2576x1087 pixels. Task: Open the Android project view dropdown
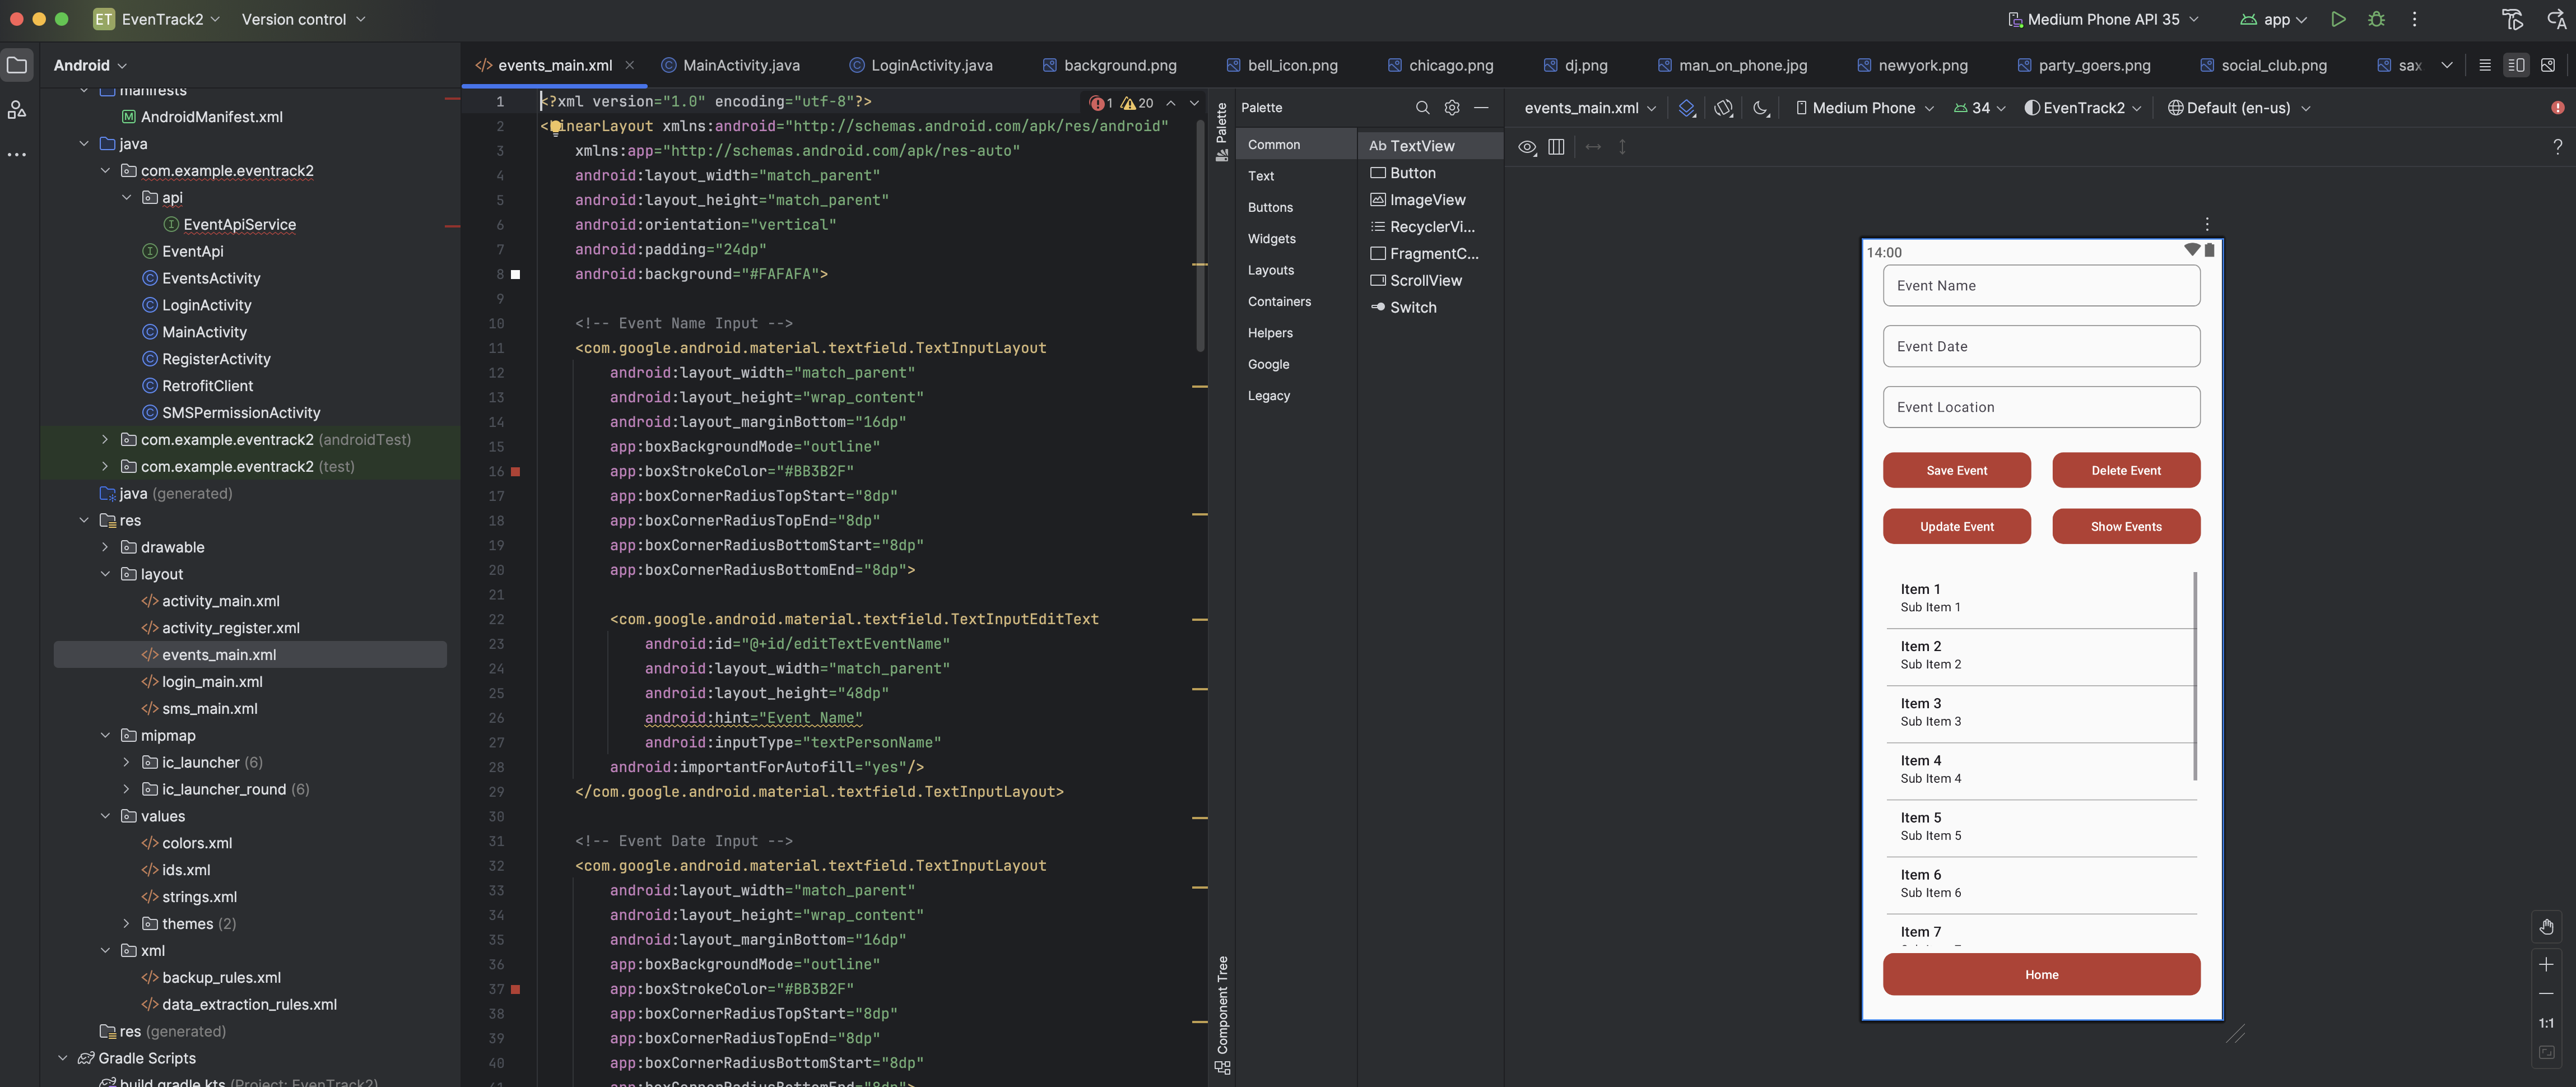click(90, 65)
